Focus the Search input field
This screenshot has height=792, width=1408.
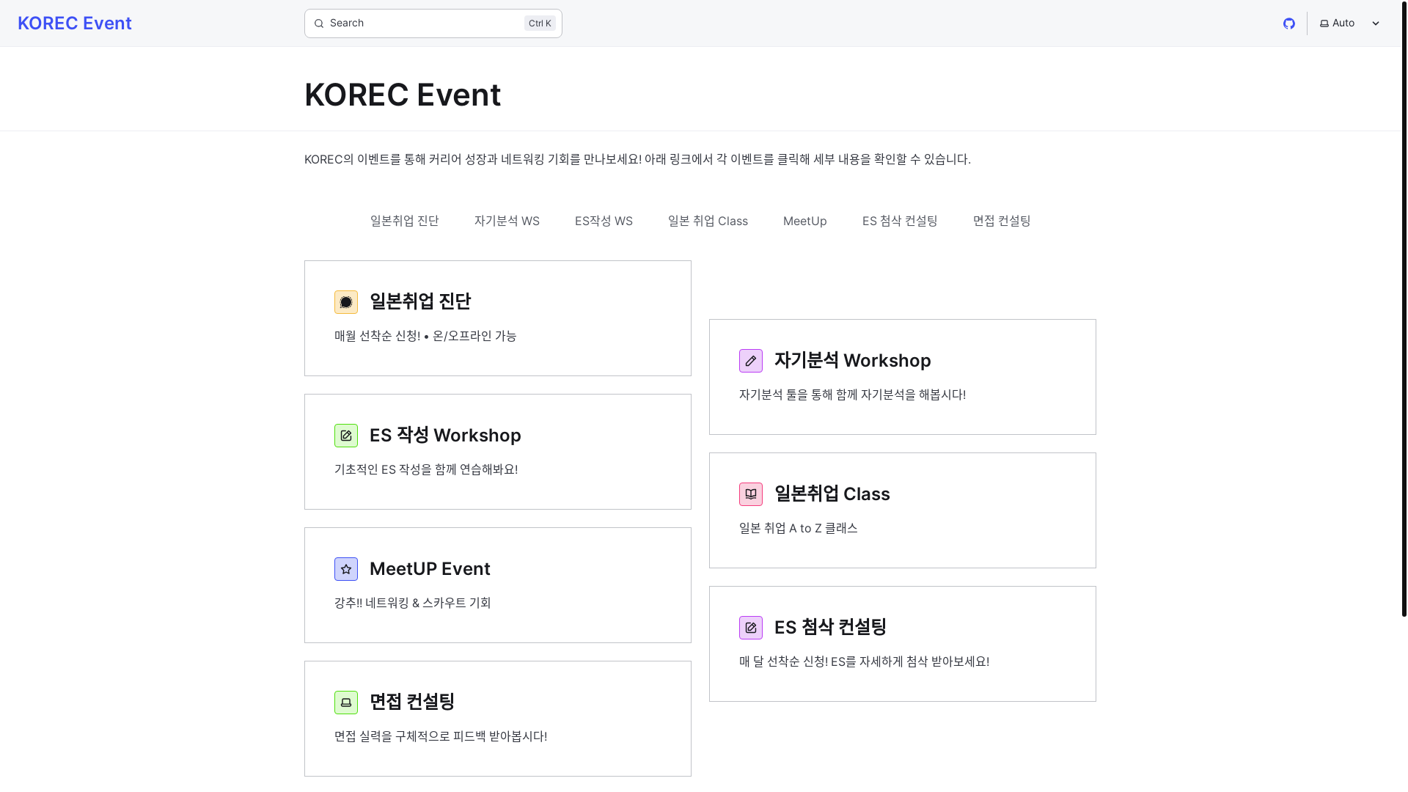click(x=433, y=23)
